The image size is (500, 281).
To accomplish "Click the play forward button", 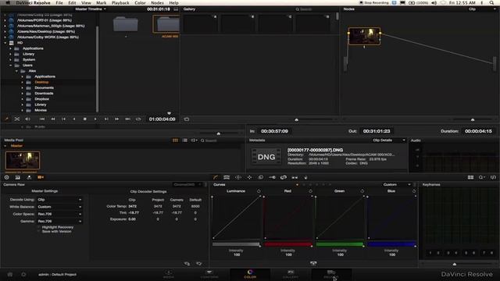I will [95, 119].
